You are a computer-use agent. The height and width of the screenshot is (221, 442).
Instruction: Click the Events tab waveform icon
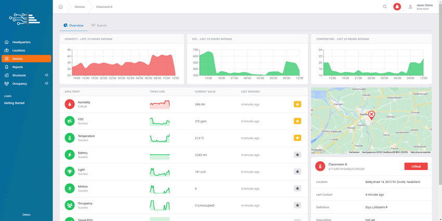93,25
